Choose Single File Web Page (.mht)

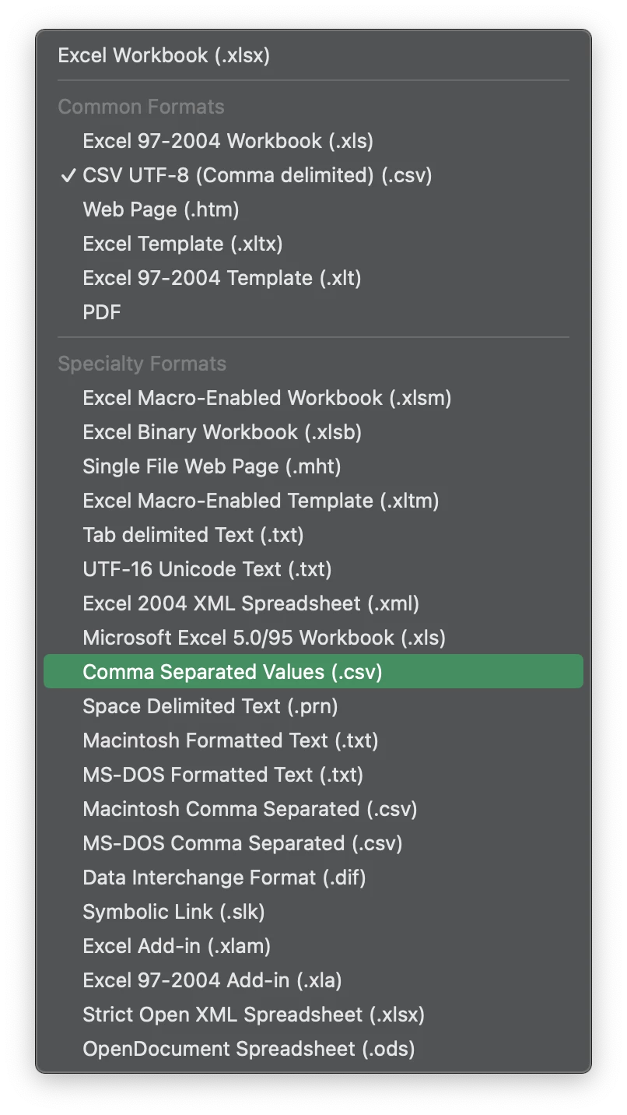tap(313, 466)
